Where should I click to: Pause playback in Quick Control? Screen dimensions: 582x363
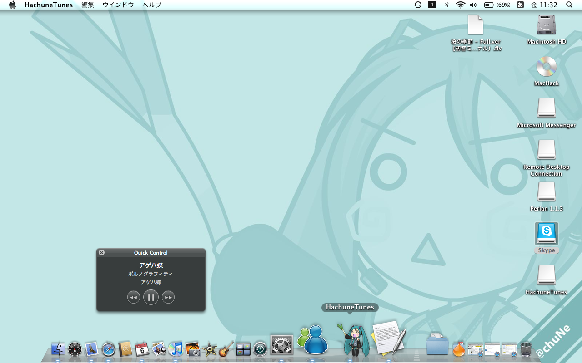tap(151, 297)
